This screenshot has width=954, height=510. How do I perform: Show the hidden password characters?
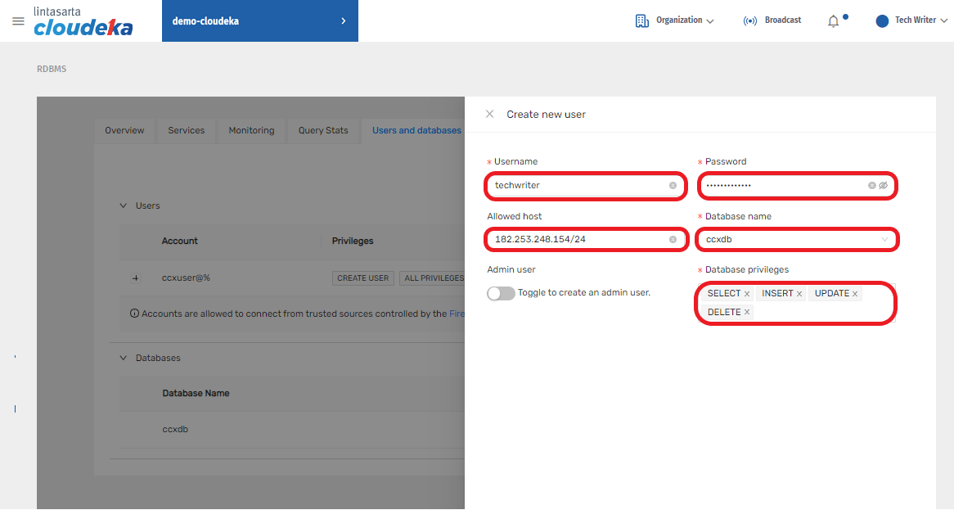884,186
